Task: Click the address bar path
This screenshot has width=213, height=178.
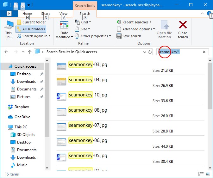Action: (x=72, y=52)
